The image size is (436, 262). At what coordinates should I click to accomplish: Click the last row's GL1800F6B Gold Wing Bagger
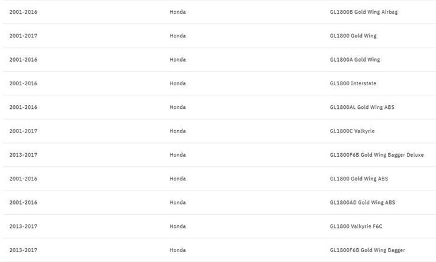367,250
